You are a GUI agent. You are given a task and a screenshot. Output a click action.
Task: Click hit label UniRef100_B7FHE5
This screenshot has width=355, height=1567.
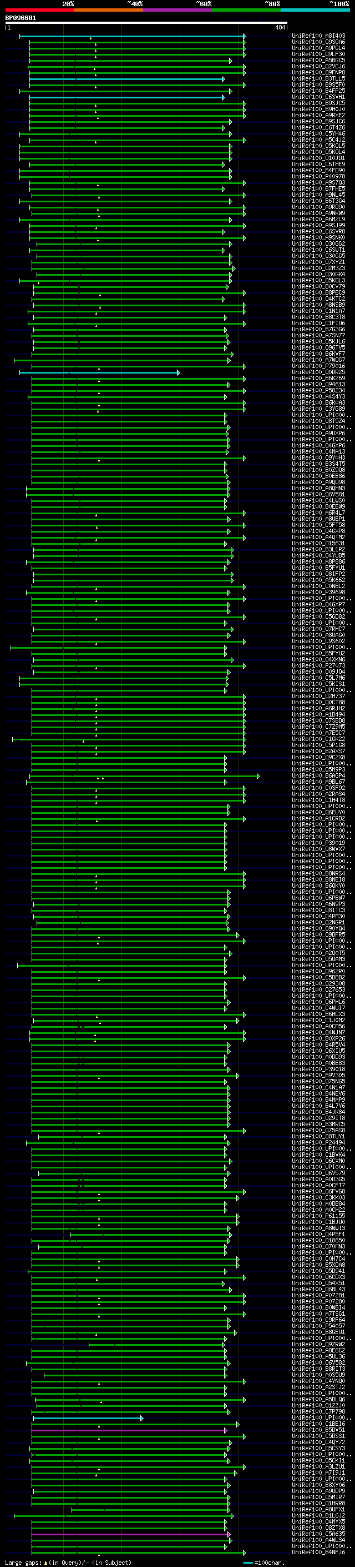pyautogui.click(x=318, y=188)
